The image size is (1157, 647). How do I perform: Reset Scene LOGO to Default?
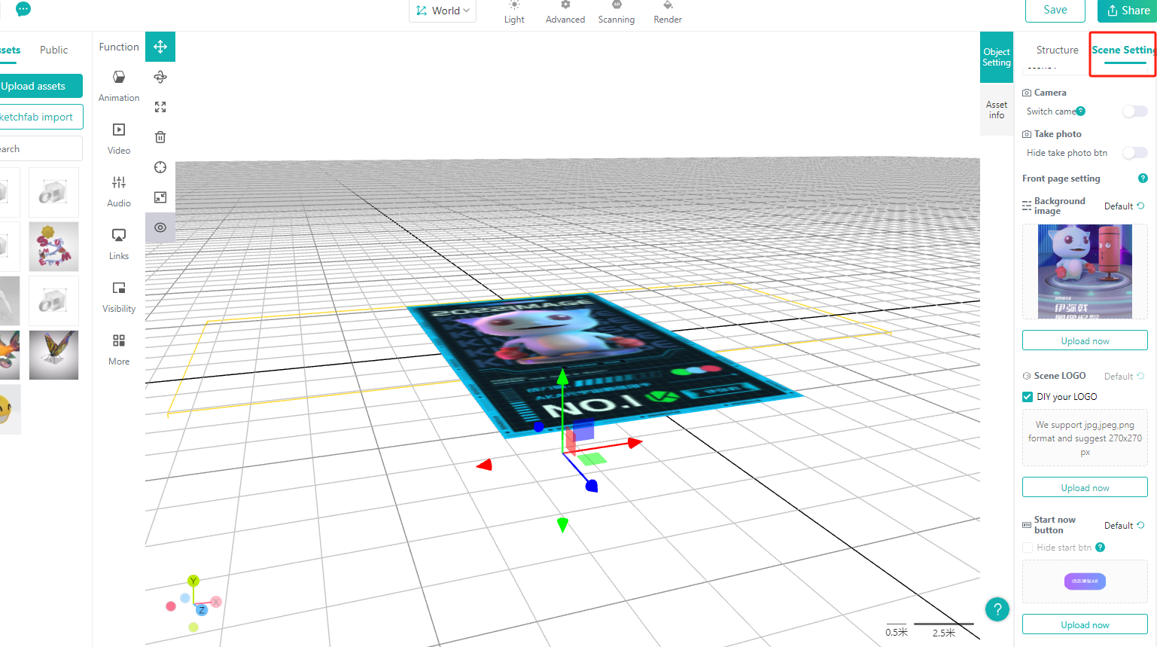pyautogui.click(x=1125, y=377)
